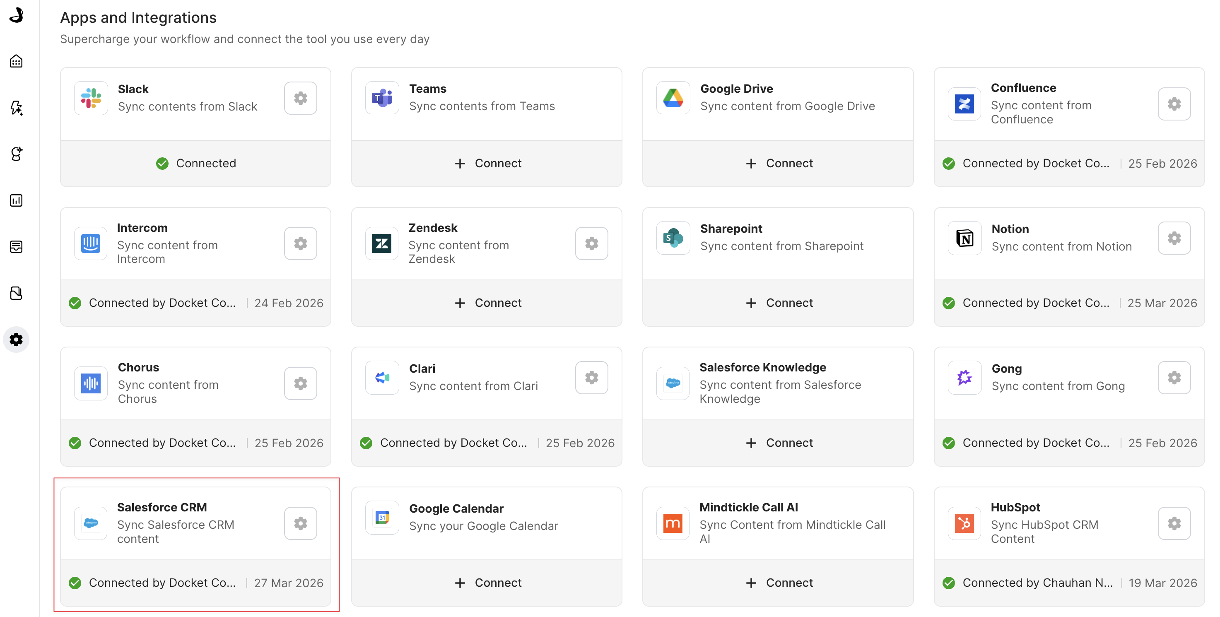
Task: Click Intercom's Connected by Docket status
Action: tap(152, 303)
